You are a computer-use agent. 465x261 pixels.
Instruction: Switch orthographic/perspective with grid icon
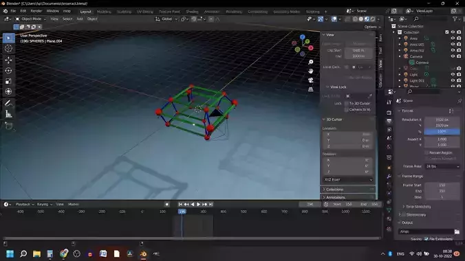(x=310, y=89)
